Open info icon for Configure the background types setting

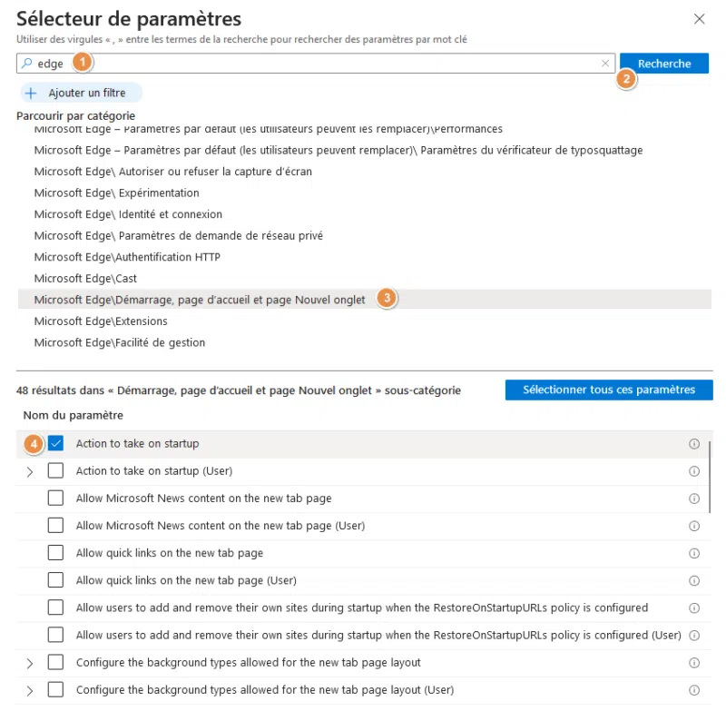coord(694,662)
